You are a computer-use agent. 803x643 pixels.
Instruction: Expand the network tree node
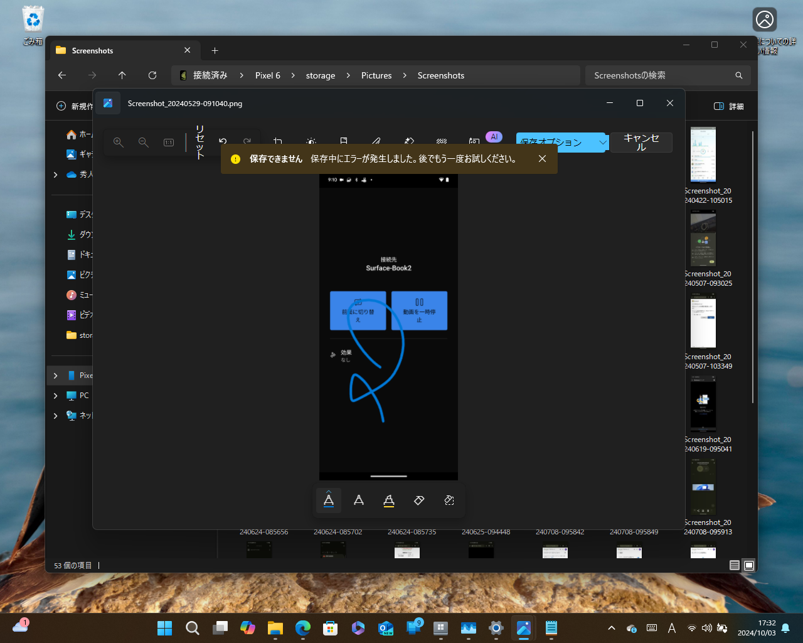click(x=56, y=416)
